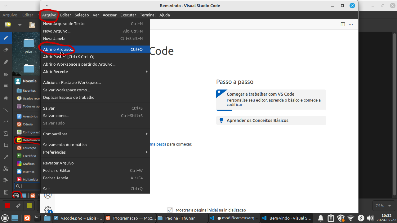Open the Linux Mint start menu in the taskbar

(x=5, y=218)
